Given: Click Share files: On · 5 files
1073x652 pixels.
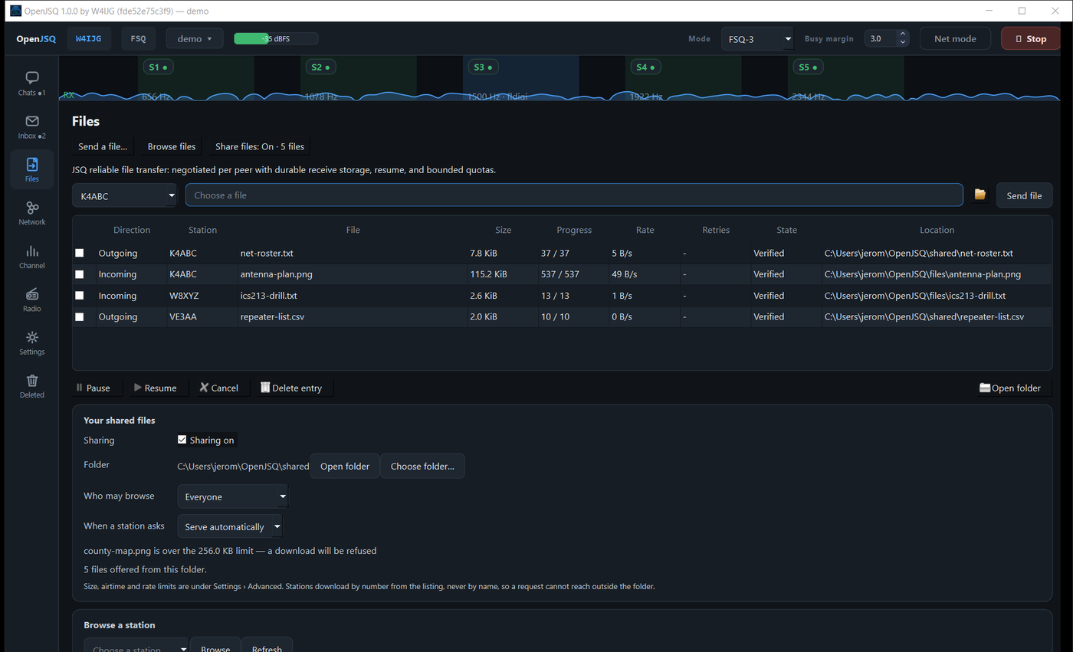Looking at the screenshot, I should click(x=260, y=146).
